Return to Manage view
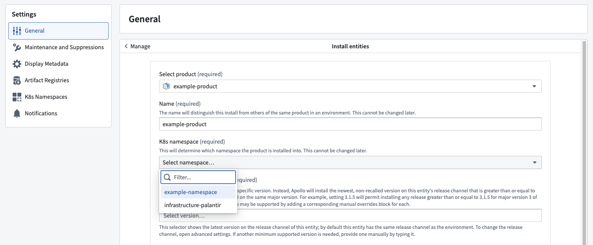Image resolution: width=593 pixels, height=245 pixels. click(137, 46)
